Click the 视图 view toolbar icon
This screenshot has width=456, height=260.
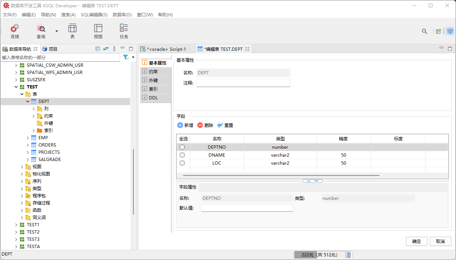coord(98,31)
